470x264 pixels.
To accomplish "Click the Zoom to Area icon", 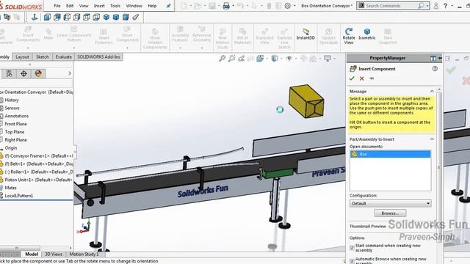I will pyautogui.click(x=231, y=59).
